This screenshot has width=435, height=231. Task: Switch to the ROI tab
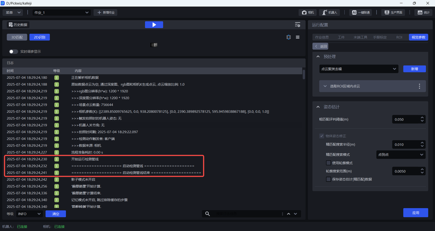coord(399,37)
